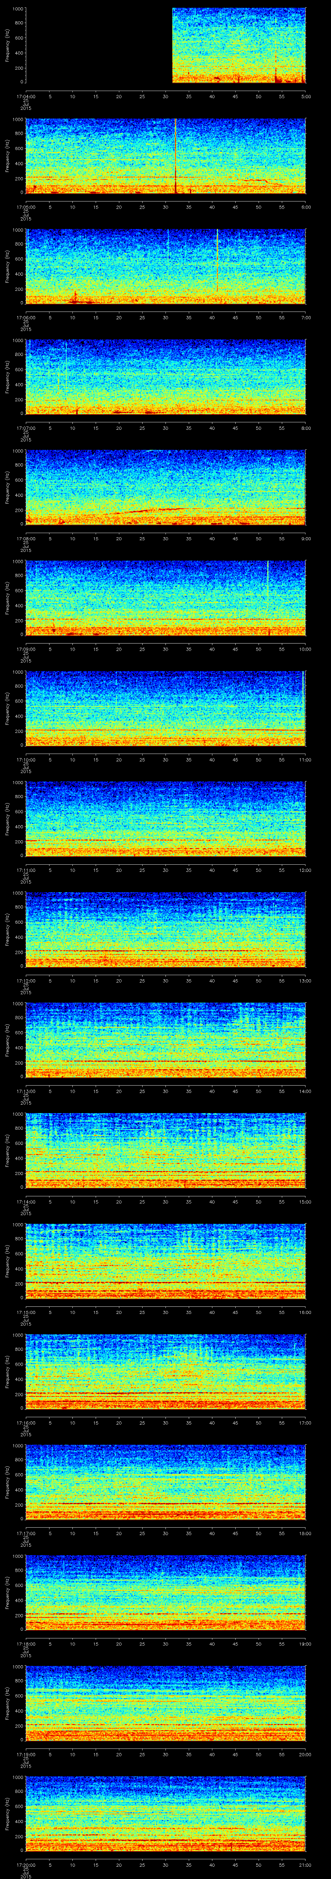Select the spectrogram panel starting at 17:17:00
Viewport: 331px width, 1879px height.
point(166,1482)
